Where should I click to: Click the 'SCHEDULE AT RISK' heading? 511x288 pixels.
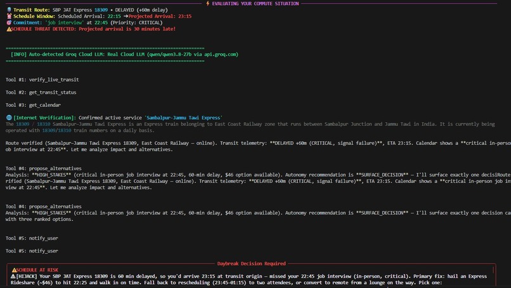click(x=37, y=270)
